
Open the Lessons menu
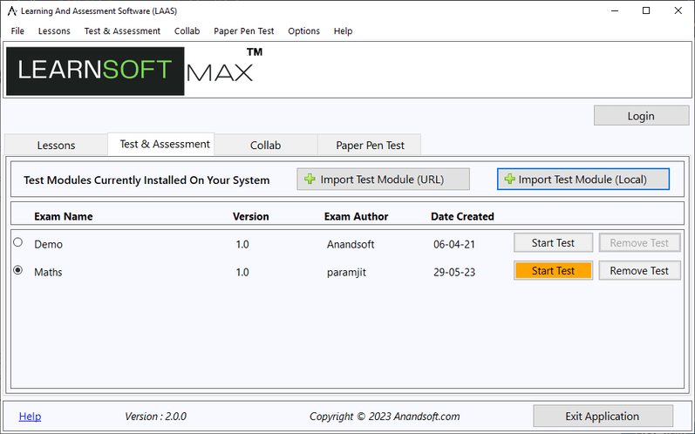(x=54, y=31)
